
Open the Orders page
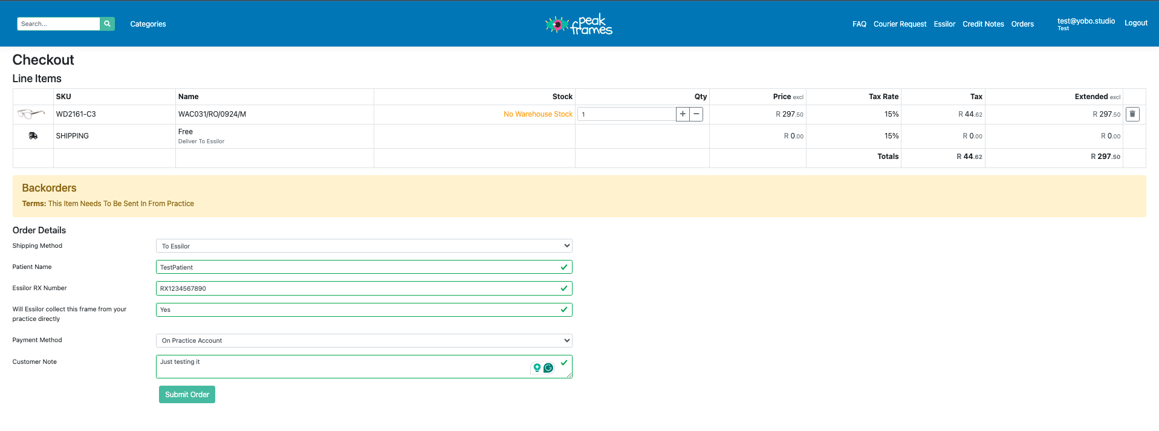tap(1022, 24)
